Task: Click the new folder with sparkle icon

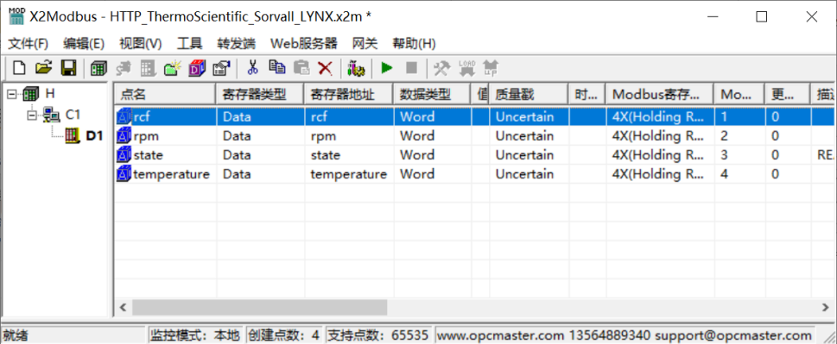Action: (x=173, y=67)
